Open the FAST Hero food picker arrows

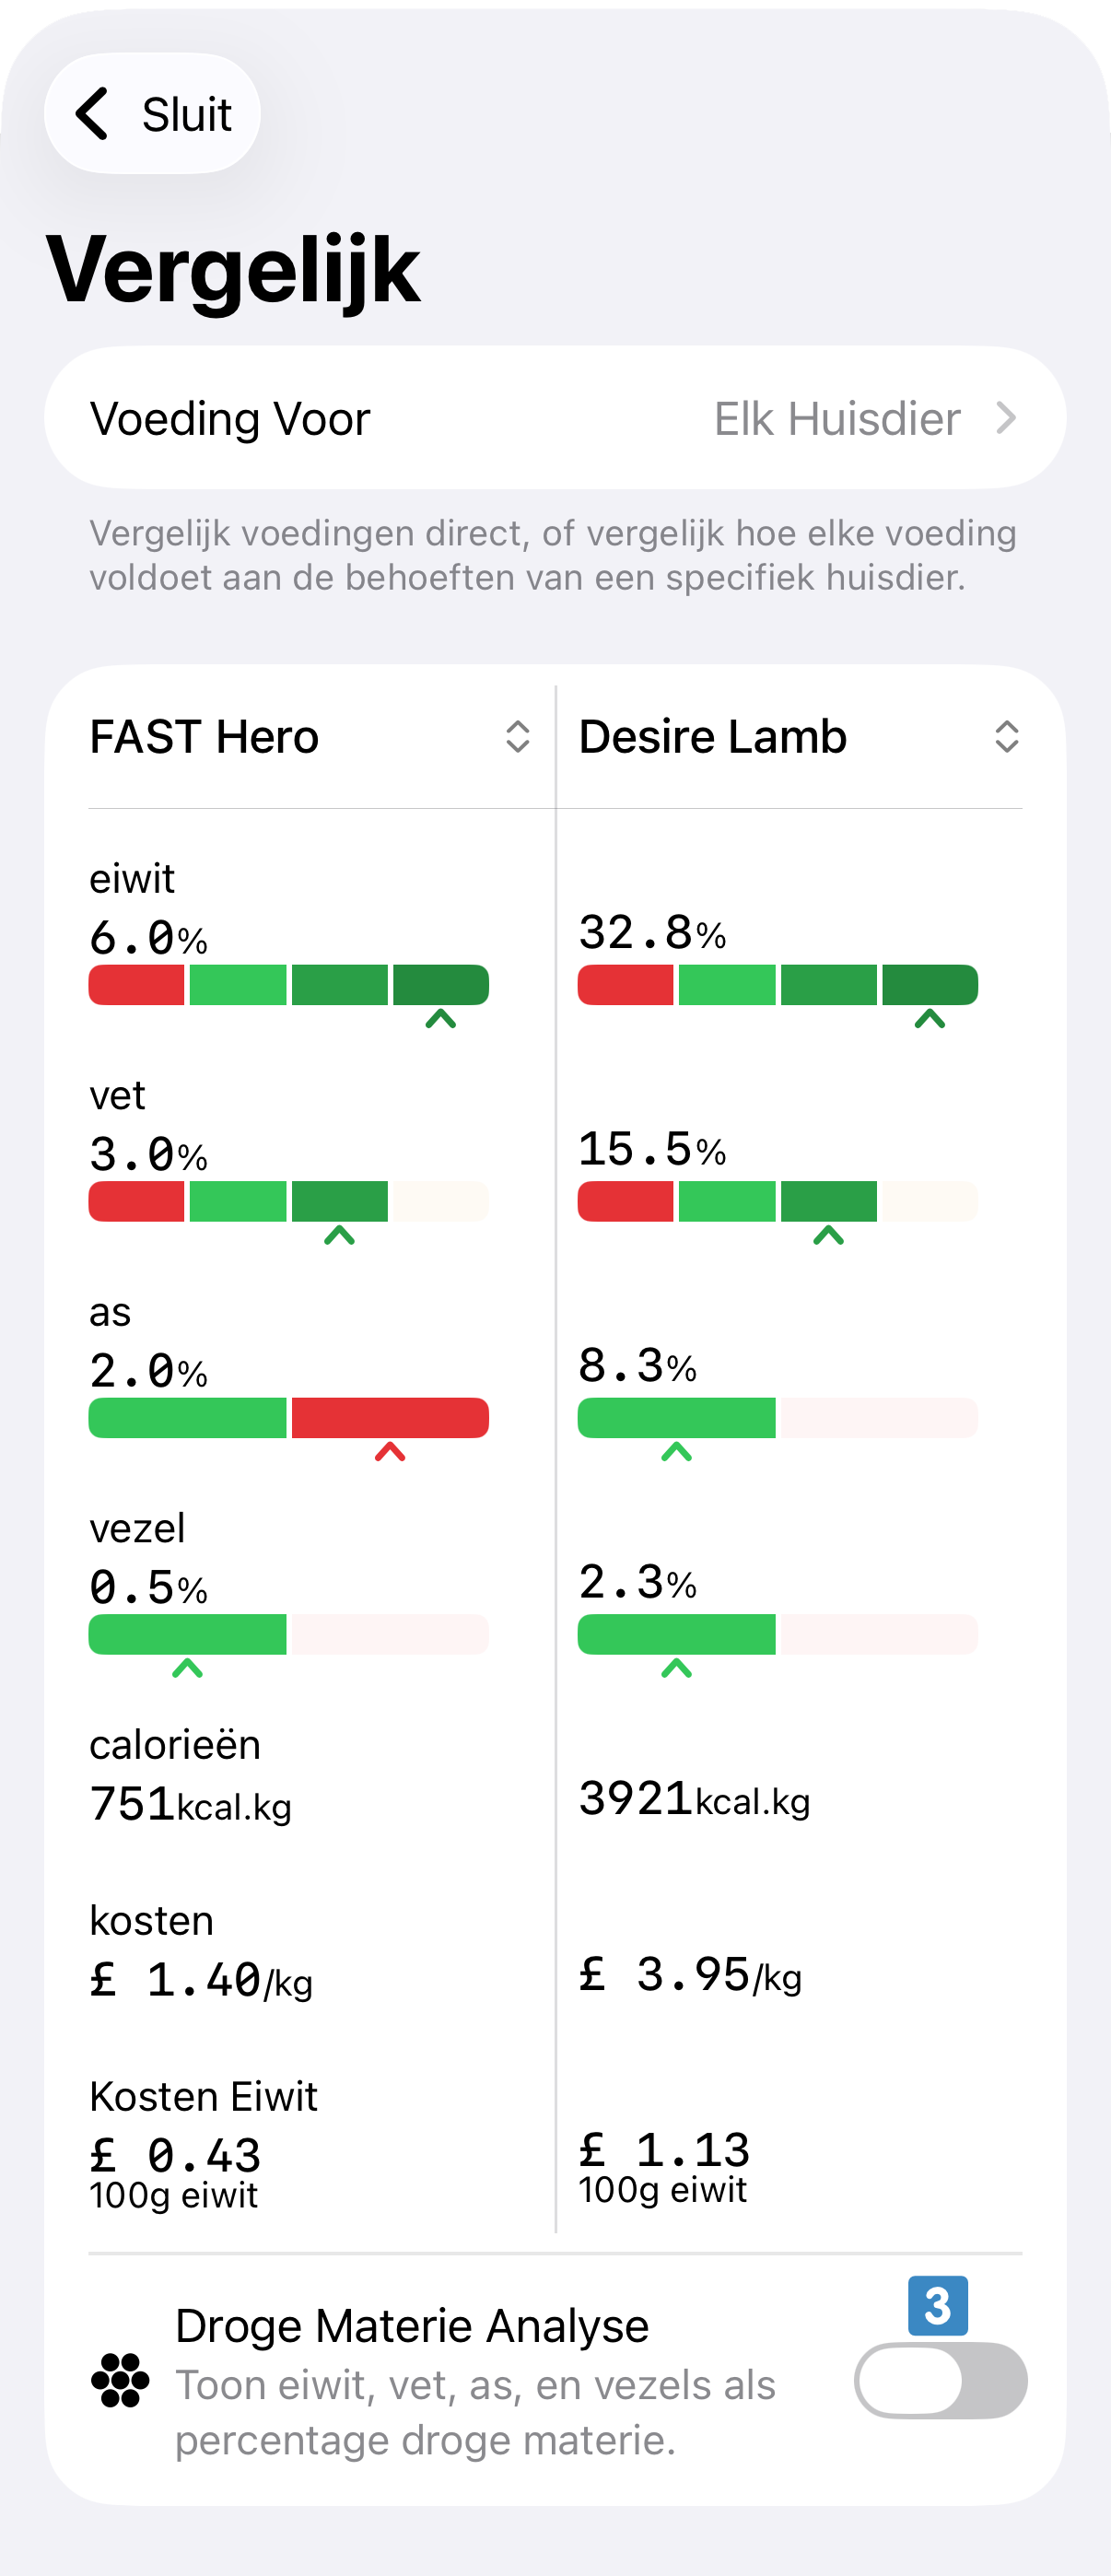[517, 737]
